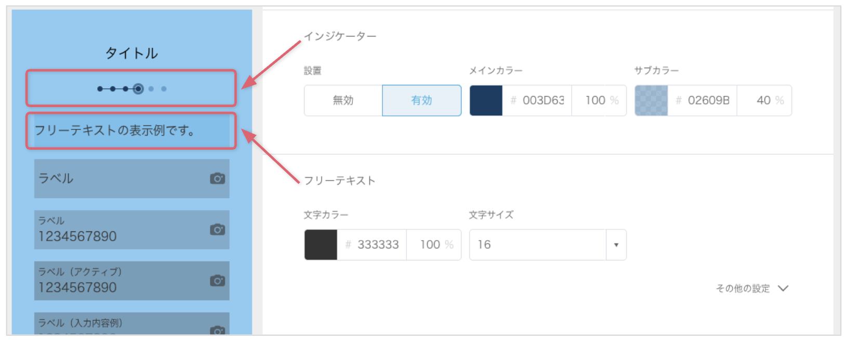The height and width of the screenshot is (340, 846).
Task: Select 無効 to disable the indicator
Action: [x=343, y=100]
